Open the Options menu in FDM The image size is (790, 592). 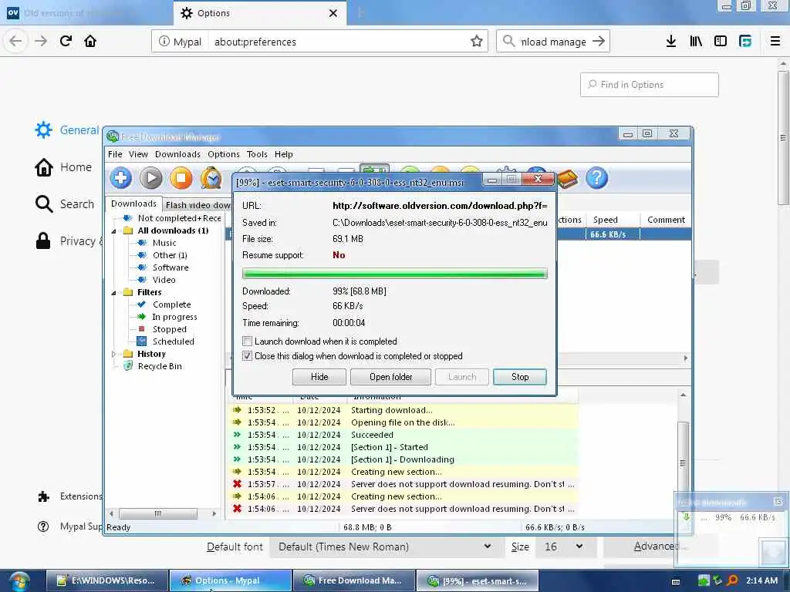tap(224, 154)
